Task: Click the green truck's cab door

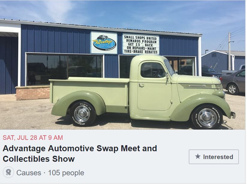Action: point(154,86)
